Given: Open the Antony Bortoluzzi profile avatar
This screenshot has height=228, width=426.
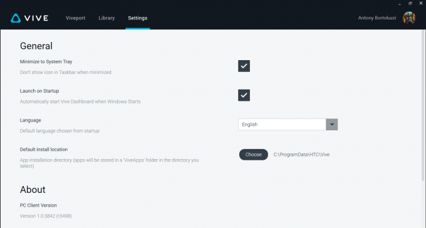Looking at the screenshot, I should tap(409, 18).
